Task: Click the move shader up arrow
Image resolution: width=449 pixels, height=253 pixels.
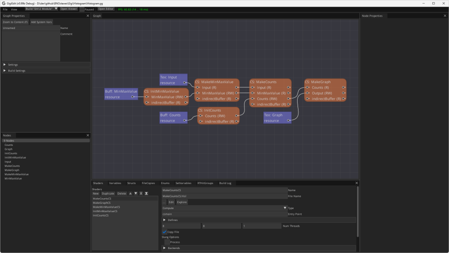Action: pos(130,193)
